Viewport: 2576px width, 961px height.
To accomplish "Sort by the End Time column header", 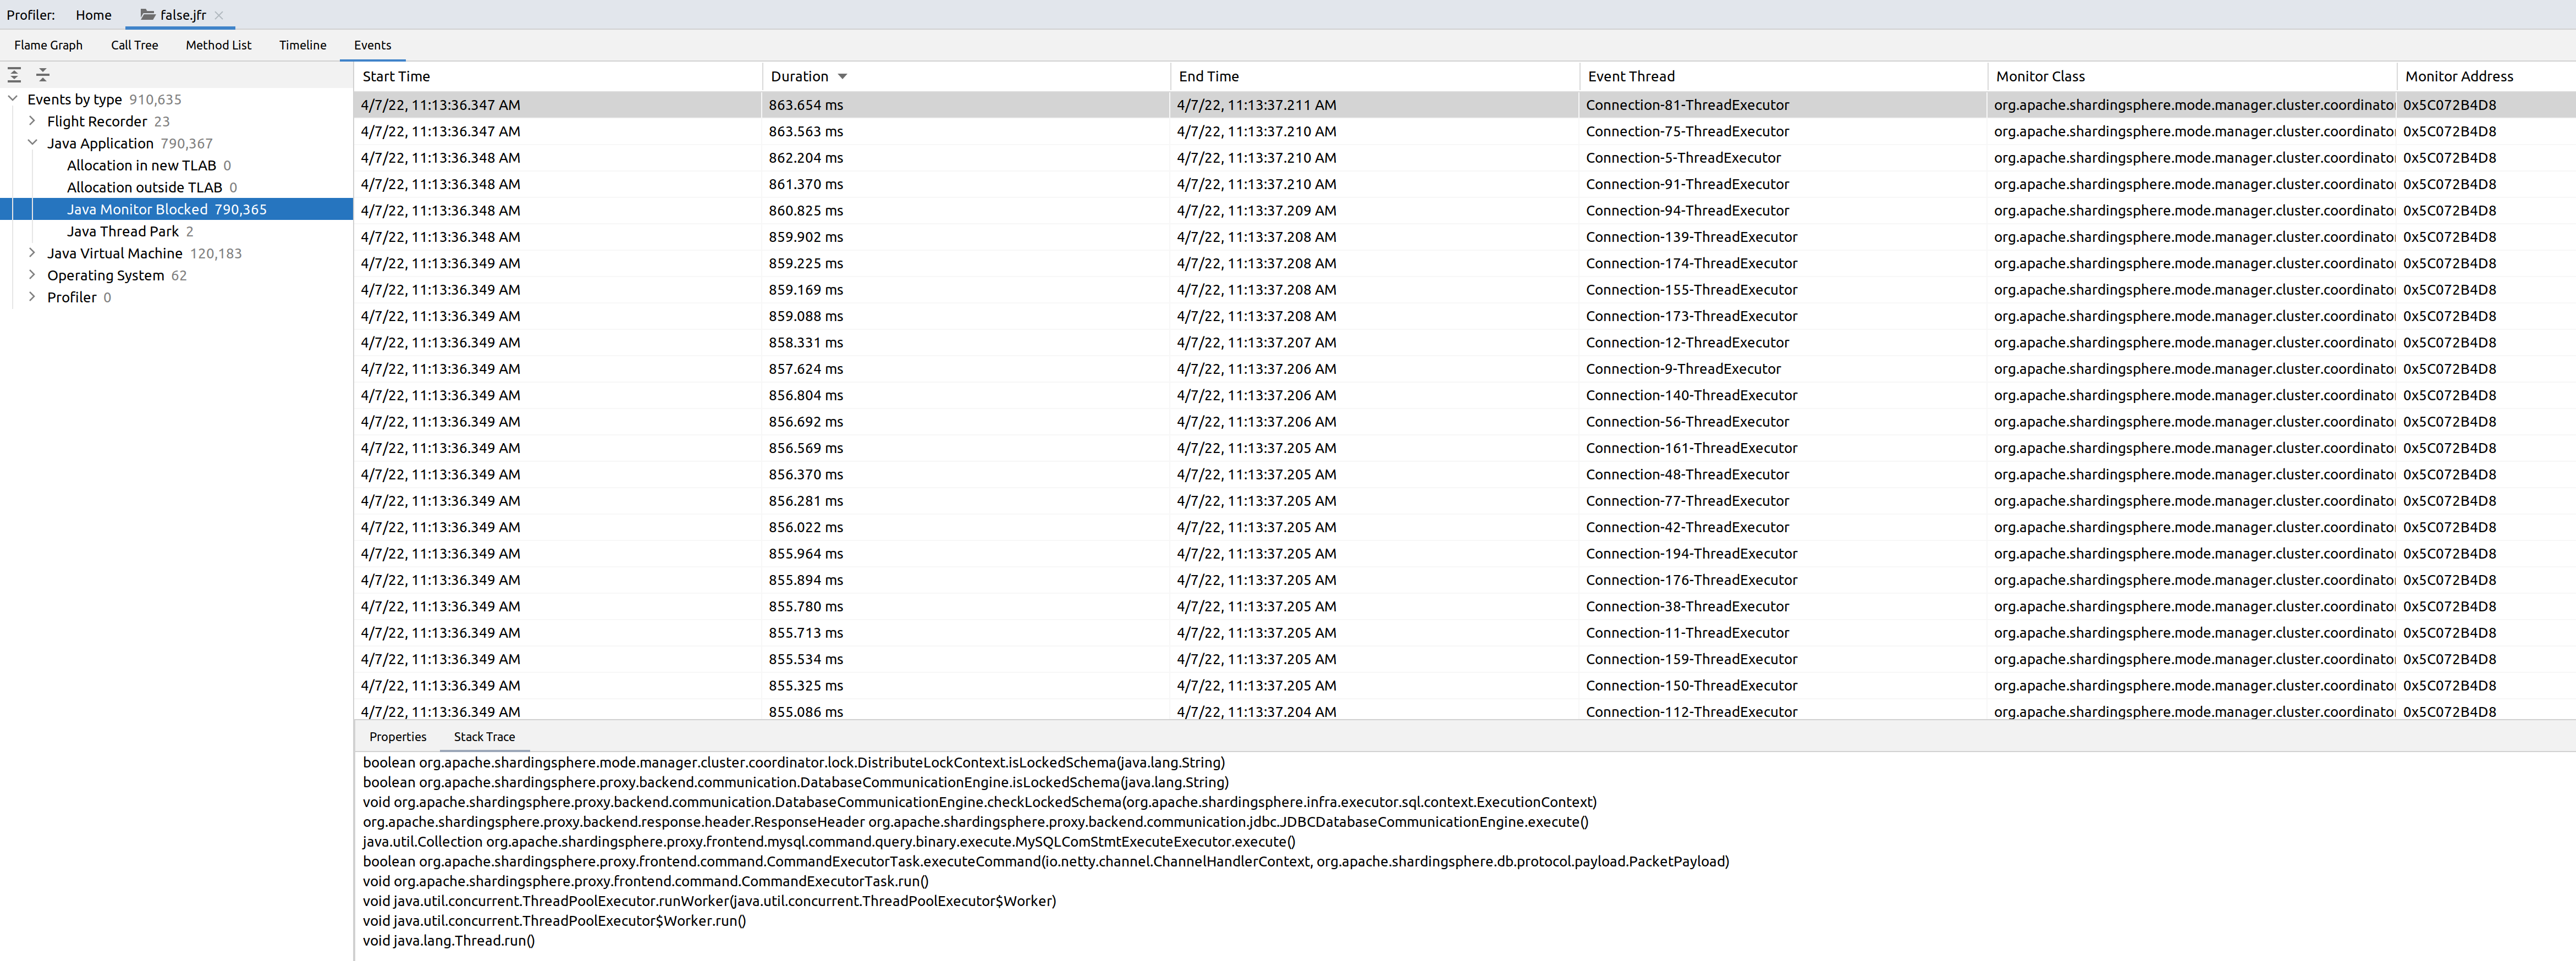I will point(1374,76).
